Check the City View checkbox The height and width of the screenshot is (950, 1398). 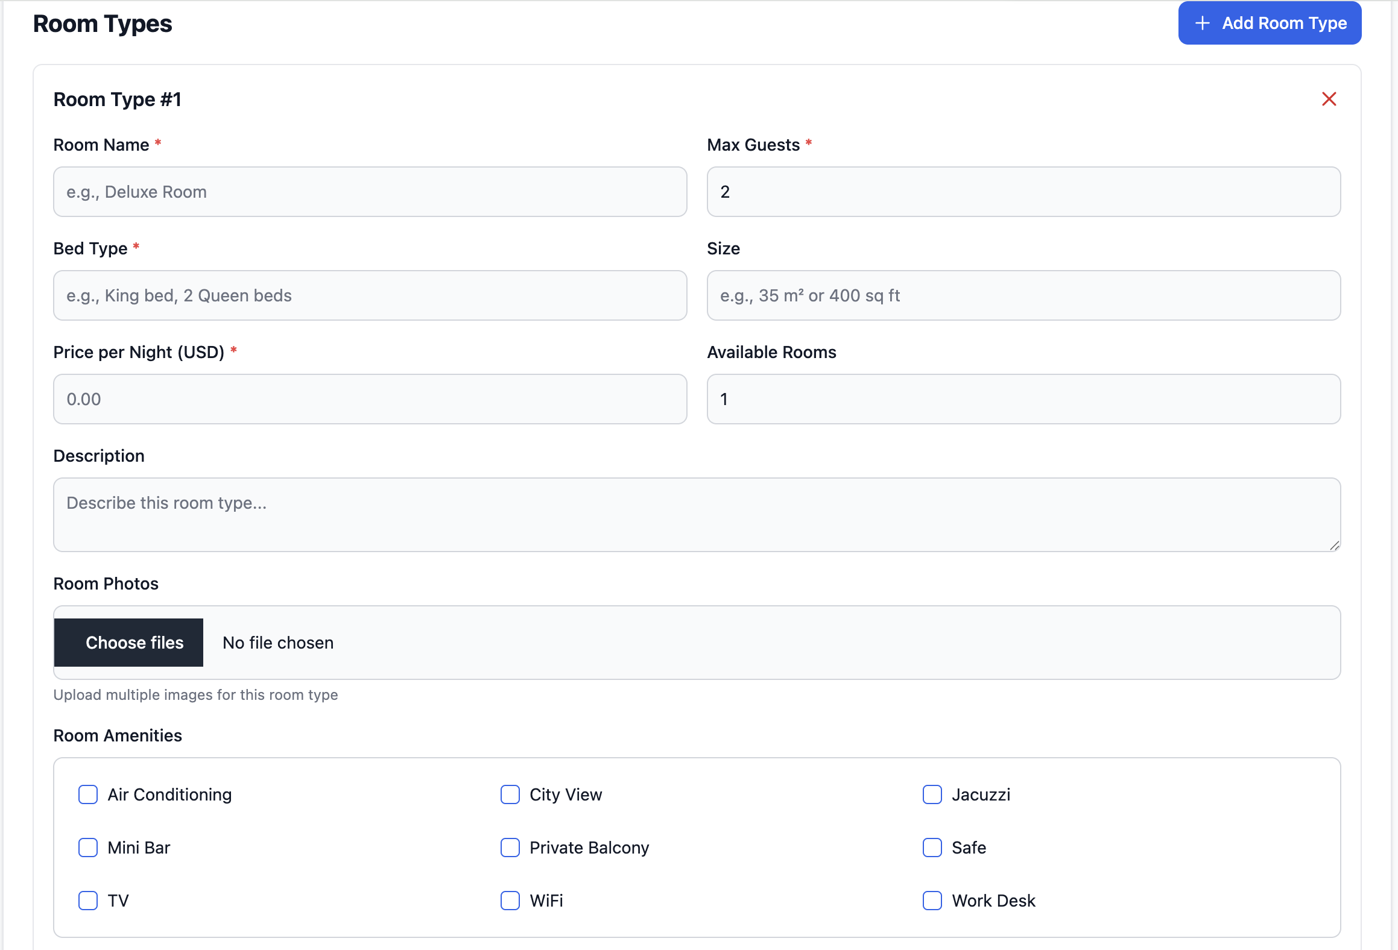510,794
